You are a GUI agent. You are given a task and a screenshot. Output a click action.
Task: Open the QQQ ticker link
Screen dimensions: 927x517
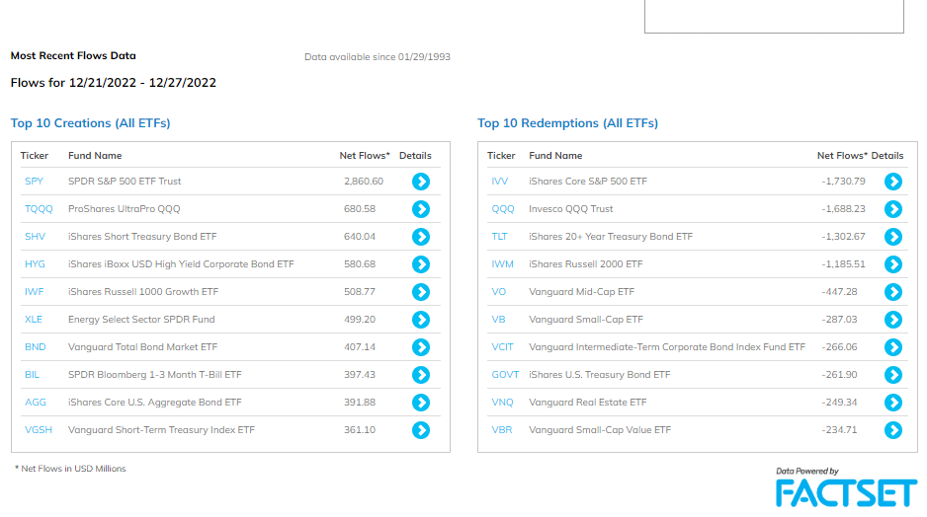point(502,209)
